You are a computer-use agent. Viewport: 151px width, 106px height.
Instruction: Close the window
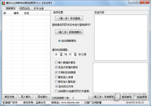click(x=144, y=2)
